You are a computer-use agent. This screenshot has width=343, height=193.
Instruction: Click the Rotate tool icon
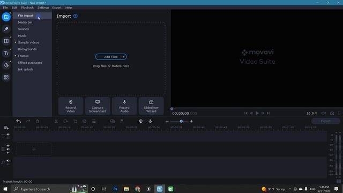[65, 121]
